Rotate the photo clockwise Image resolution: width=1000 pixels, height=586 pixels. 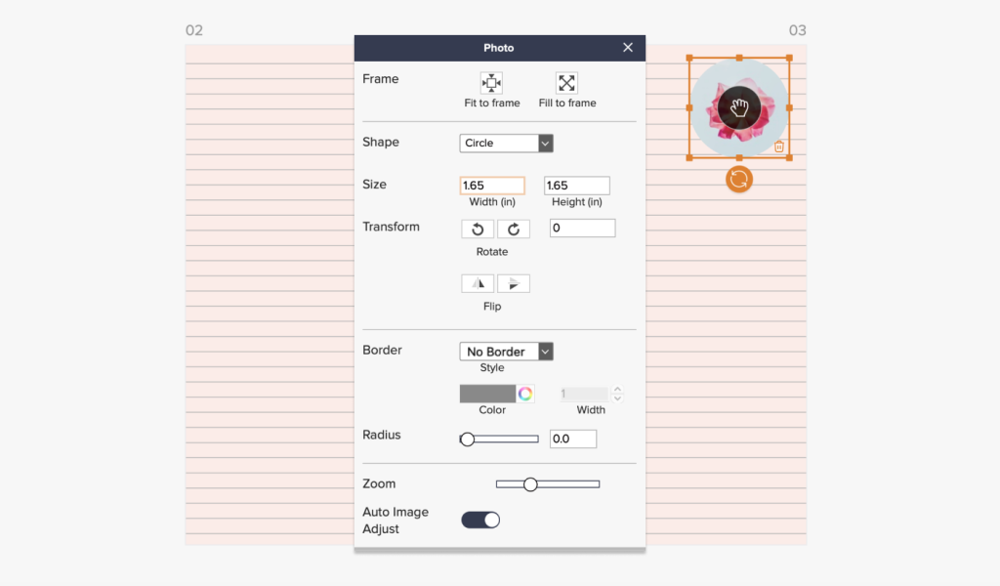pyautogui.click(x=514, y=229)
